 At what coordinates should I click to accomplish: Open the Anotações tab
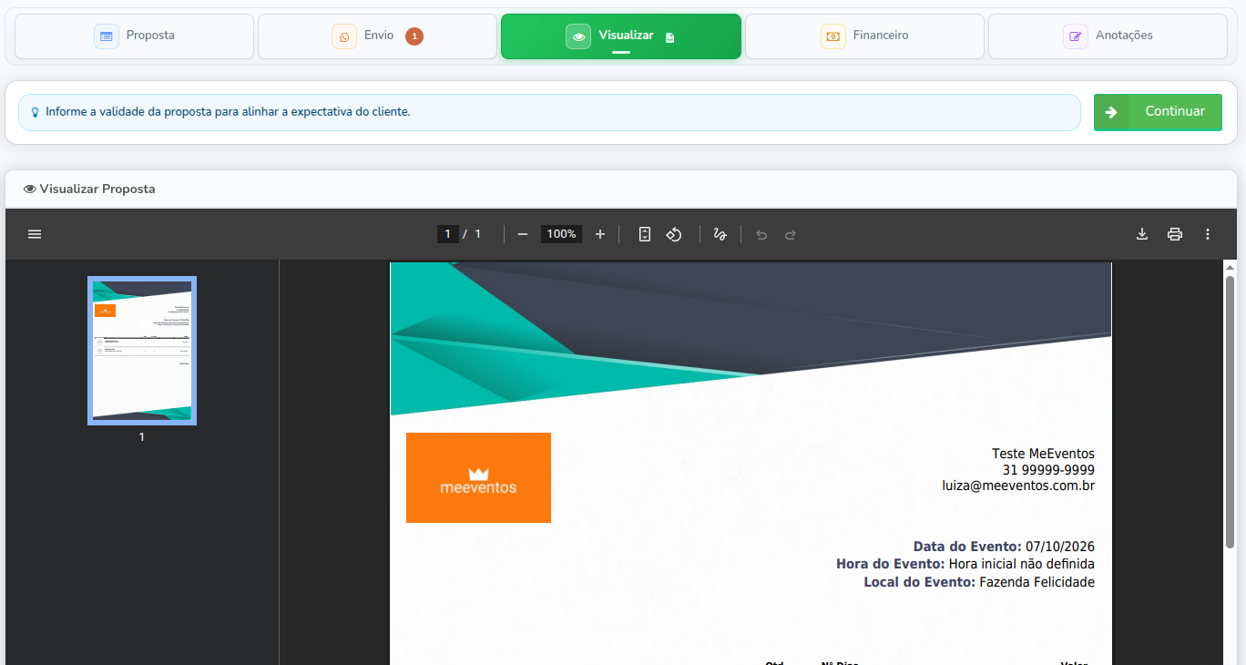click(x=1108, y=36)
